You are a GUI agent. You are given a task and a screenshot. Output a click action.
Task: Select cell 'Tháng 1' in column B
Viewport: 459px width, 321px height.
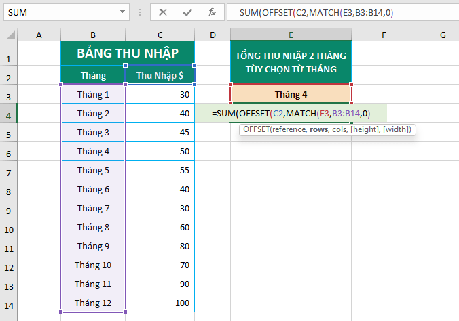coord(93,94)
